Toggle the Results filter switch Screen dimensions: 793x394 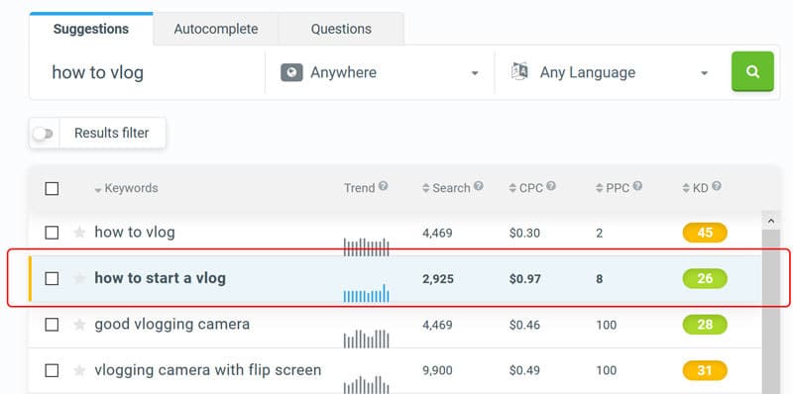[43, 134]
